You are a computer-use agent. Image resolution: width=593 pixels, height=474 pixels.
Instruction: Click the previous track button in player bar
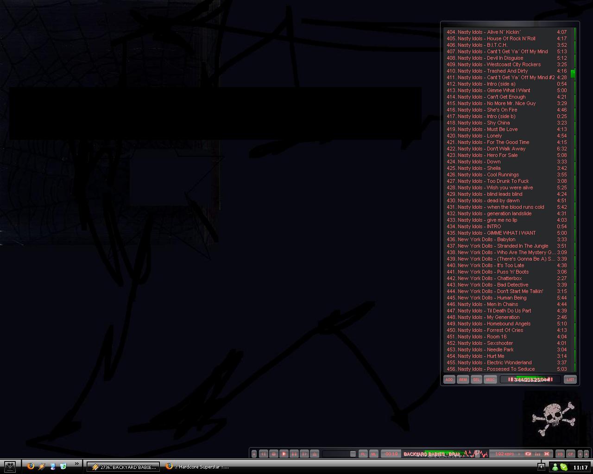263,454
